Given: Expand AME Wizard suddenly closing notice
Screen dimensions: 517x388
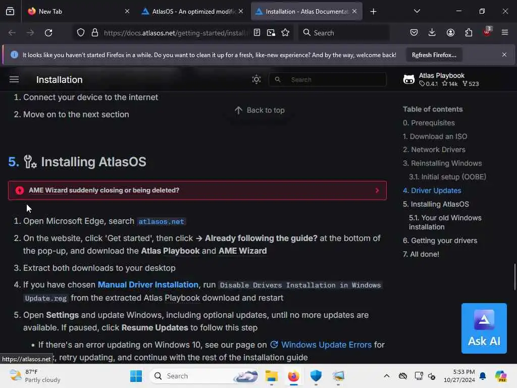Looking at the screenshot, I should tap(197, 190).
